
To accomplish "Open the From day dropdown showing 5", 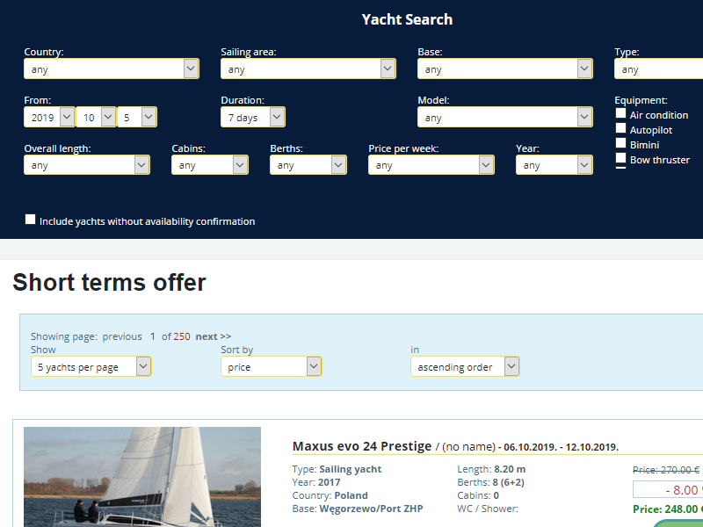I will point(136,117).
